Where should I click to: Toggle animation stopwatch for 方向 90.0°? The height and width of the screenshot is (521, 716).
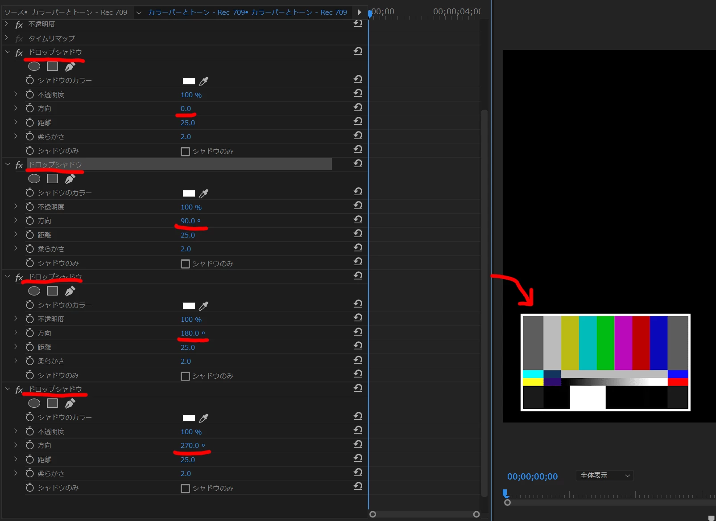[30, 220]
